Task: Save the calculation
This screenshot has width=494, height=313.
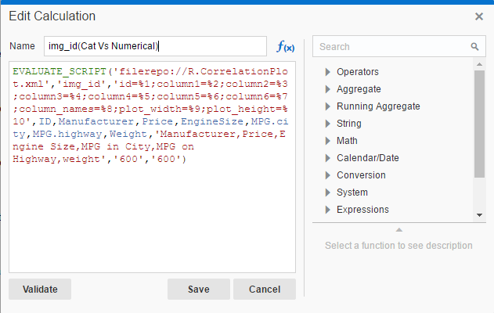Action: pyautogui.click(x=198, y=289)
